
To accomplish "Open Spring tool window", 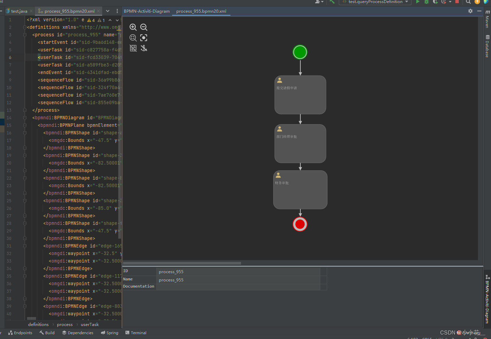I will pyautogui.click(x=109, y=333).
